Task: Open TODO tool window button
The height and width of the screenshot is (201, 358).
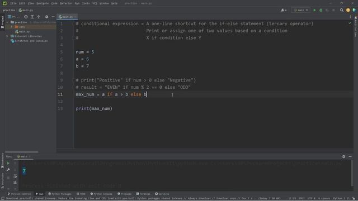Action: (x=81, y=194)
